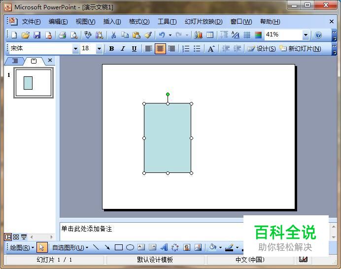Switch to Slide Sorter view icon
Screen dimensions: 341x269
click(16, 237)
